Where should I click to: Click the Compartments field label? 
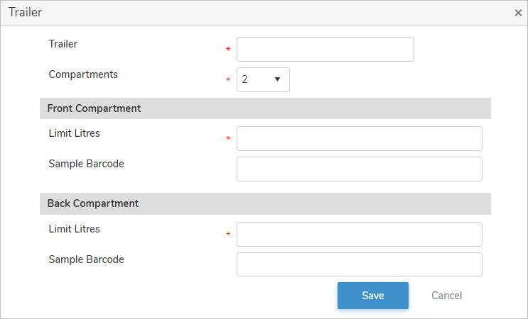83,74
